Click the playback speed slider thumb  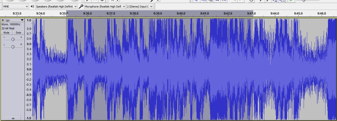[304, 1]
